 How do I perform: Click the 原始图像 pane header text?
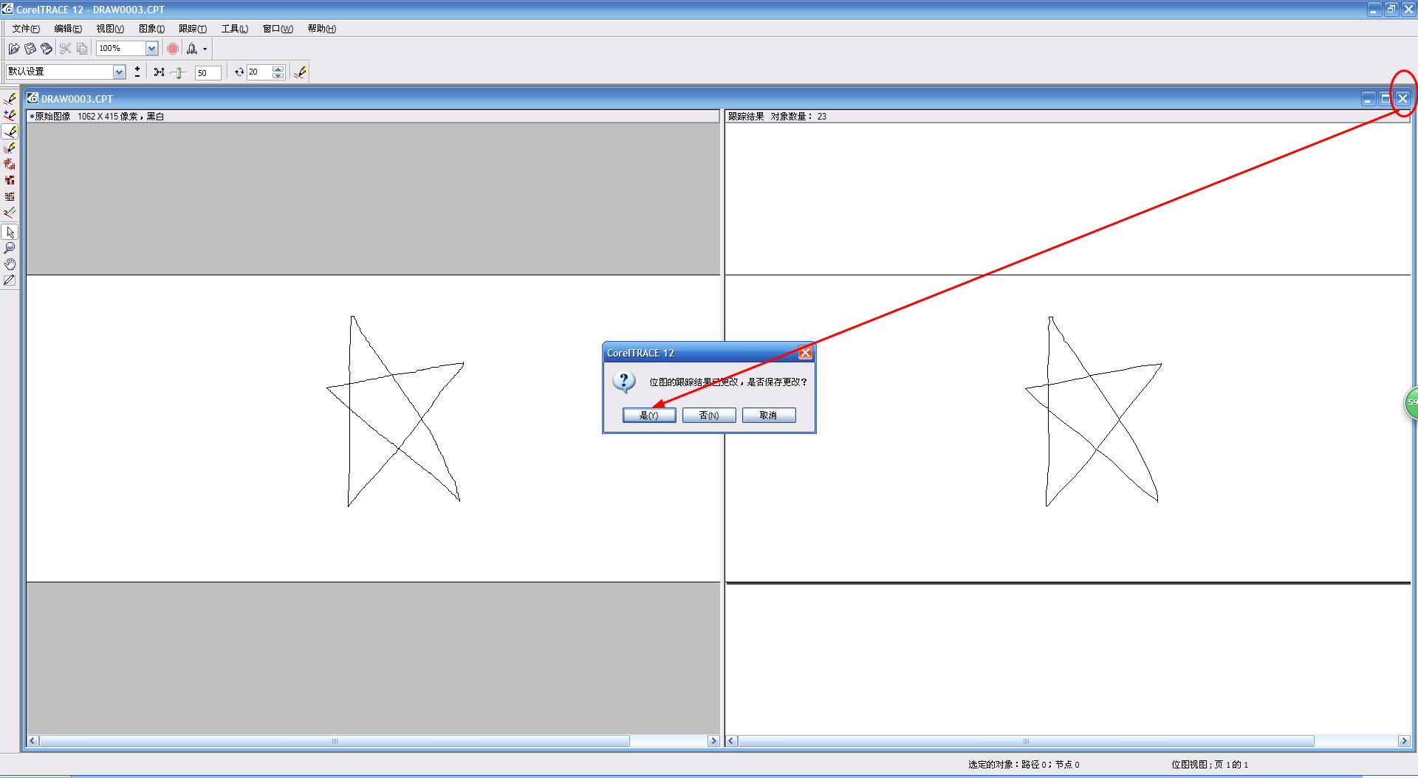(52, 117)
